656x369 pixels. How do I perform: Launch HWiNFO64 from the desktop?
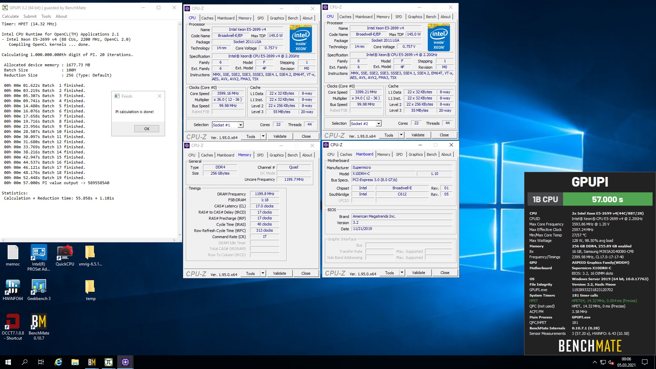coord(13,290)
